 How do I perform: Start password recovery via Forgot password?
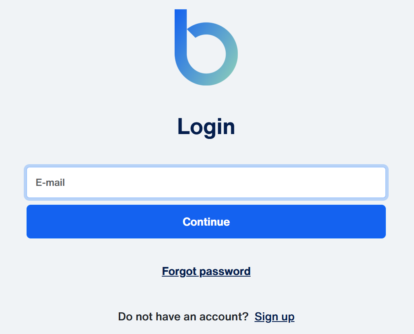tap(206, 271)
